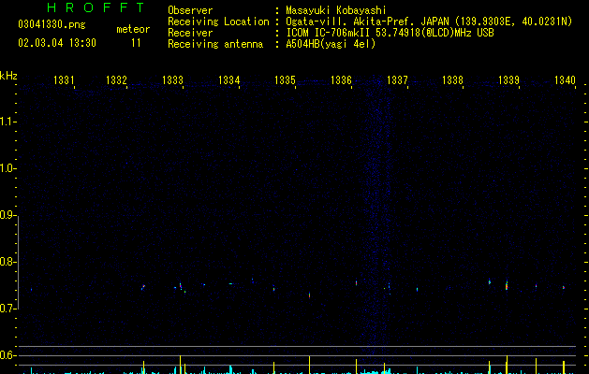Click time axis label 1338
The height and width of the screenshot is (374, 589).
coord(452,80)
